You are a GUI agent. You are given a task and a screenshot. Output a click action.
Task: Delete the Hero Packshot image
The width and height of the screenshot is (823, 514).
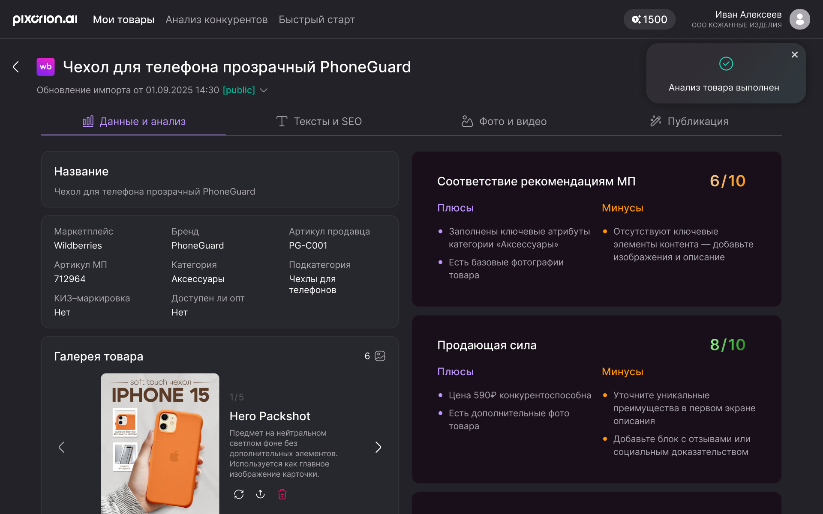(x=282, y=494)
